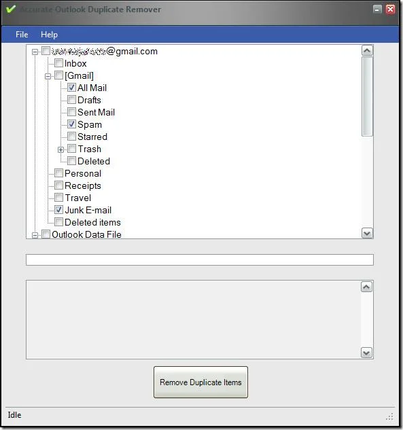This screenshot has height=430, width=403.
Task: Enable the Drafts checkbox
Action: click(x=71, y=100)
